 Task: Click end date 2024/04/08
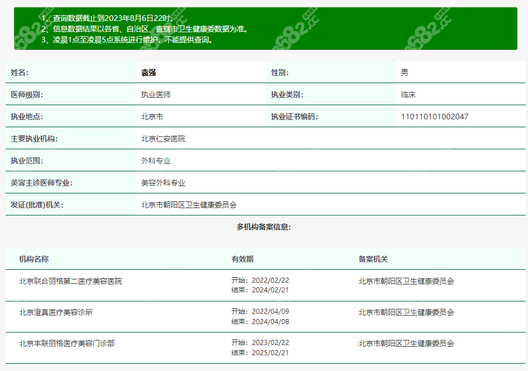pos(270,321)
